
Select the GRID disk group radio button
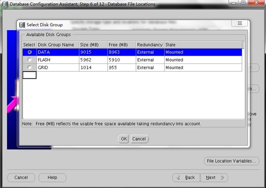coord(29,67)
